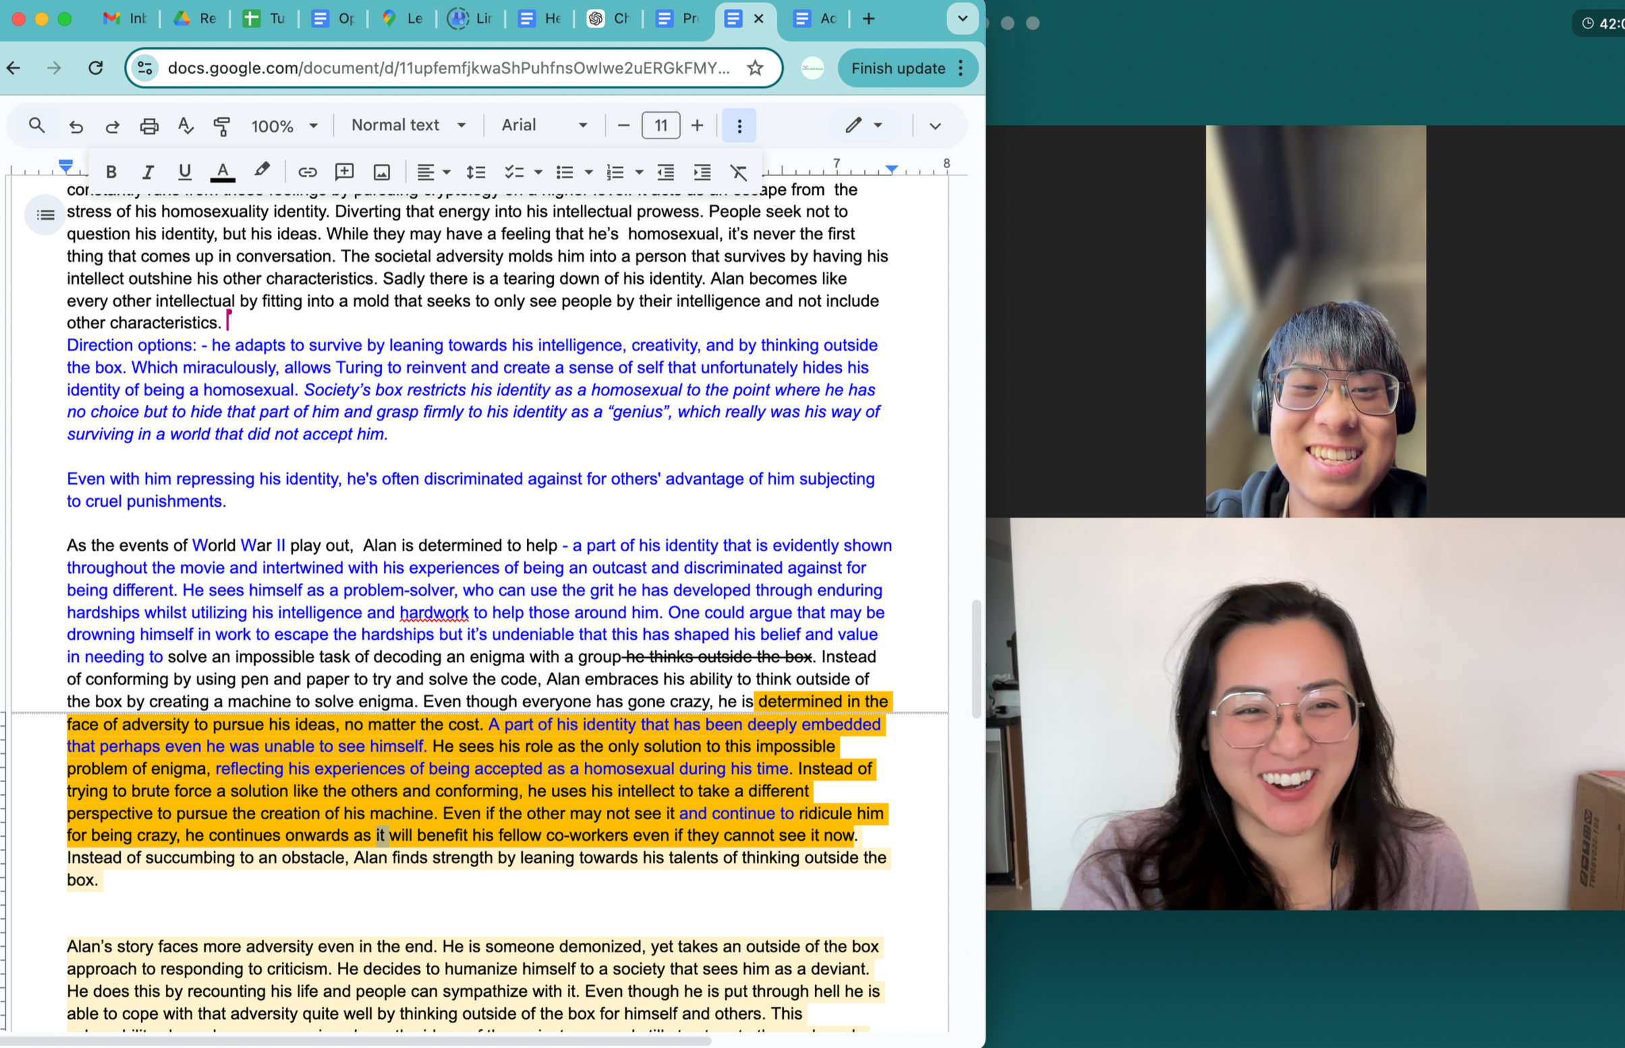Image resolution: width=1625 pixels, height=1048 pixels.
Task: Toggle the More toolbar options button
Action: tap(739, 126)
